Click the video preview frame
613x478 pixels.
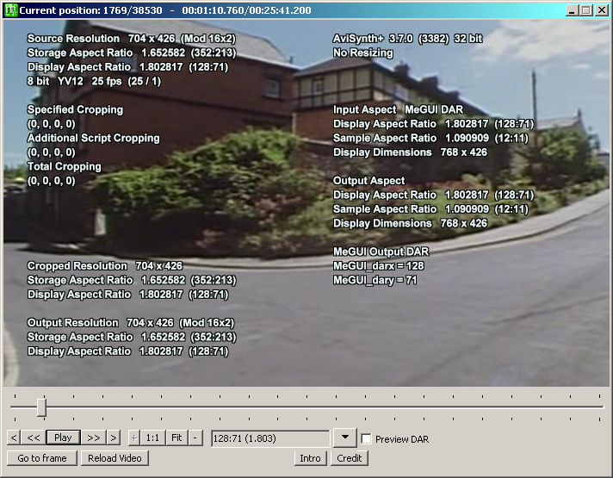[x=306, y=203]
